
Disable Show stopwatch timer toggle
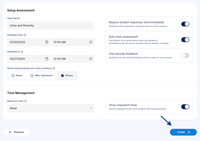click(185, 107)
